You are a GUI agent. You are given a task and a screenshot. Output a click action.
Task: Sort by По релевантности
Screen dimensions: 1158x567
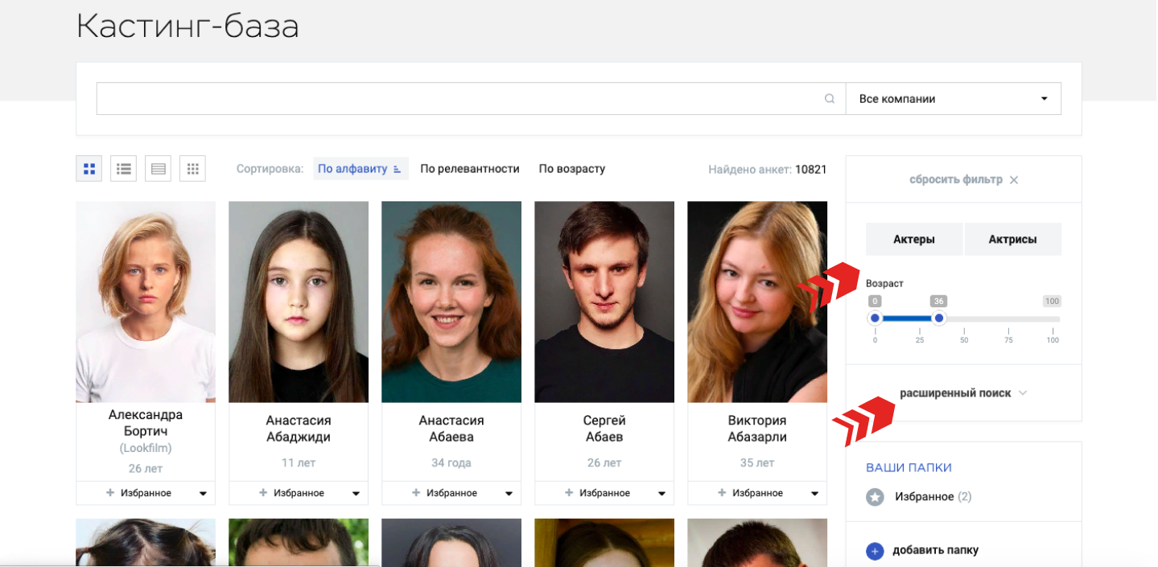(x=470, y=169)
